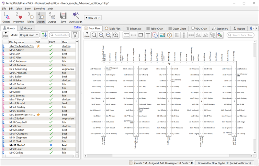This screenshot has height=166, width=259.
Task: Click the tab bar left scroll arrow
Action: click(254, 28)
